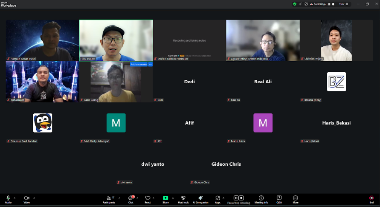Toggle the Video camera on or off
380x207 pixels.
[x=26, y=198]
